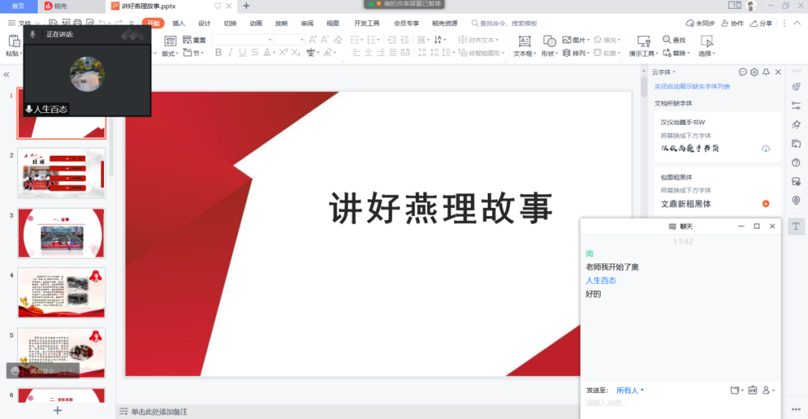Click the cloud download icon for 汉仪尚巍手书W

click(x=766, y=148)
